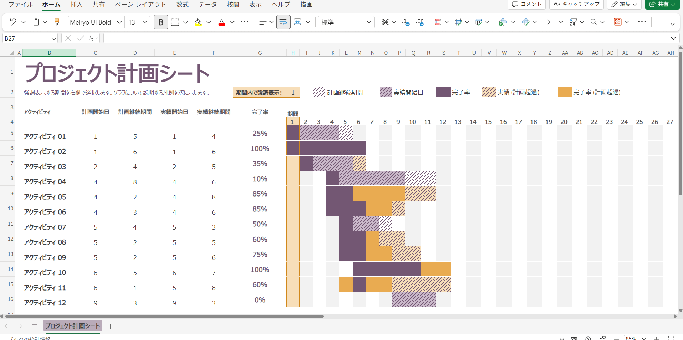The image size is (683, 340).
Task: Click the Undo arrow icon
Action: point(13,22)
